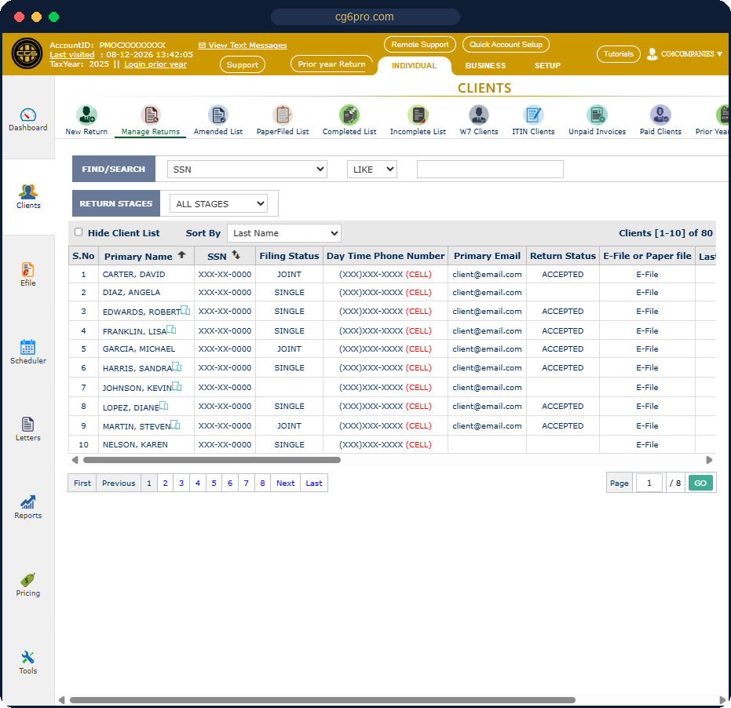Click the device icon beside LOPEZ, DIANE

click(x=163, y=406)
